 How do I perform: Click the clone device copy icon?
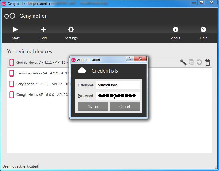click(x=191, y=62)
